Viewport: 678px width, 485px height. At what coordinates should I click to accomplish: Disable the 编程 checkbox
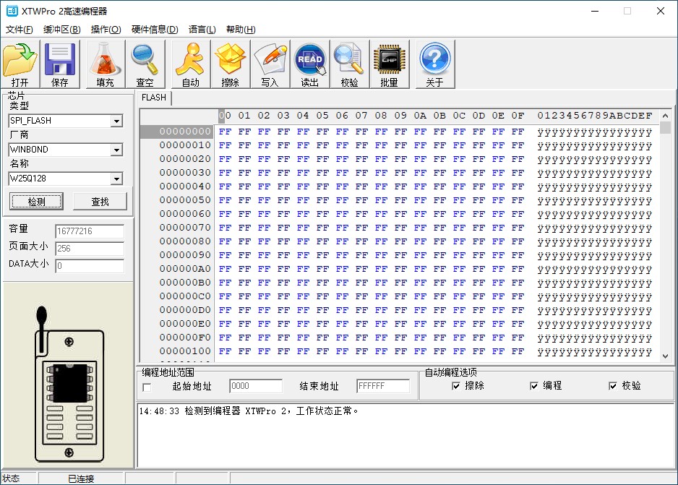pos(533,385)
